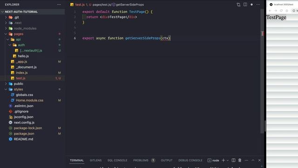
Task: Click test.js tab file icon
Action: tap(72, 5)
